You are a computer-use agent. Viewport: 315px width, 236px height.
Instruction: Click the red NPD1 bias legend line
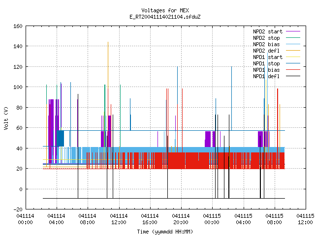point(293,70)
